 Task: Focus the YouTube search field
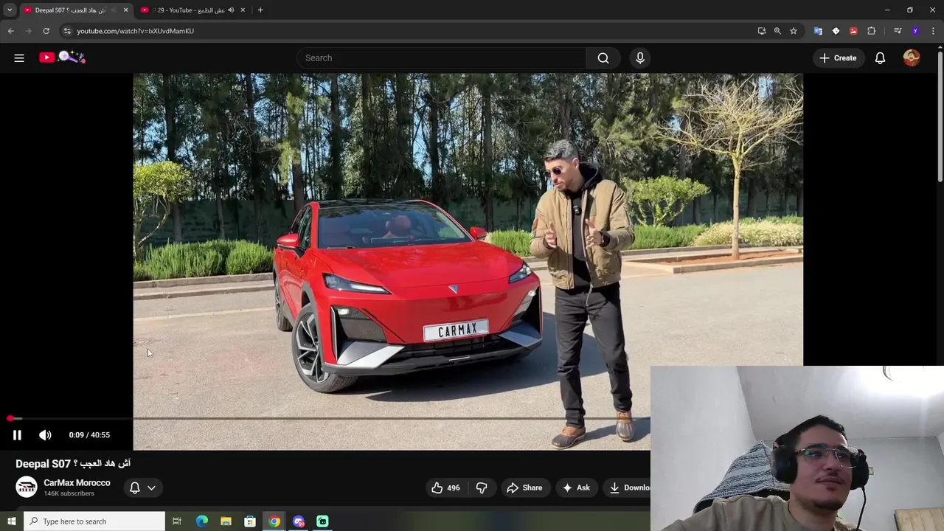pos(442,58)
